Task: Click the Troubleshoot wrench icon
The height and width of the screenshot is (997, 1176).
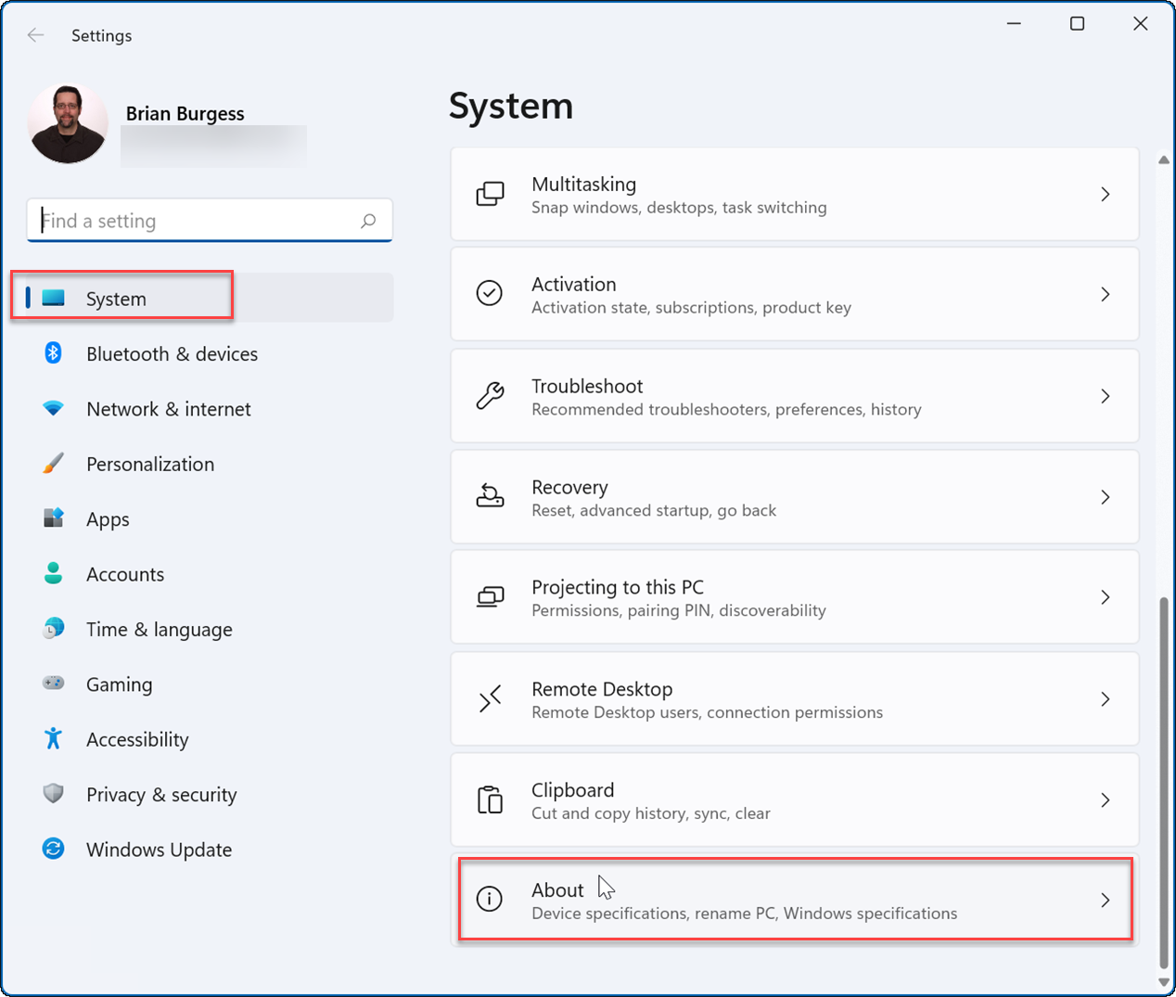Action: point(491,395)
